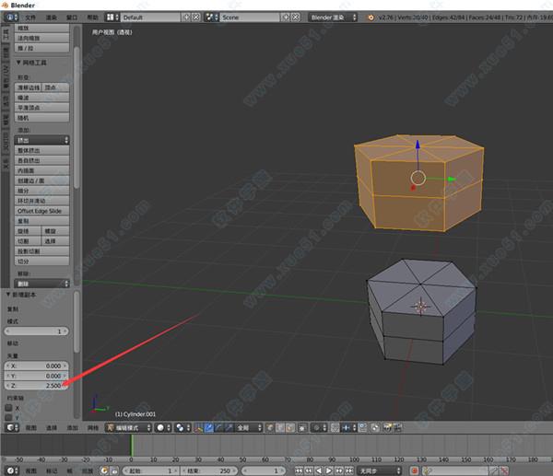Open the 删除 (Delete) dropdown
The width and height of the screenshot is (553, 476).
tap(41, 284)
